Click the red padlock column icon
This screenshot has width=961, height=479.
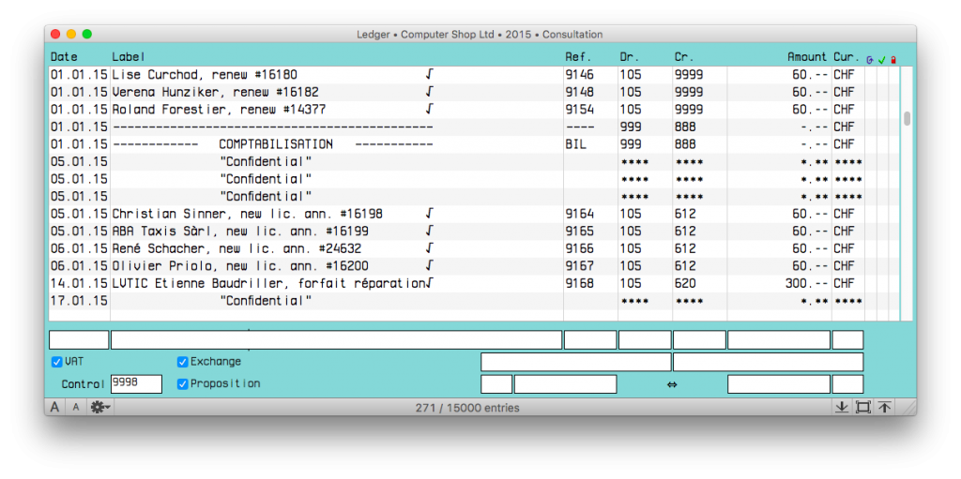click(893, 60)
